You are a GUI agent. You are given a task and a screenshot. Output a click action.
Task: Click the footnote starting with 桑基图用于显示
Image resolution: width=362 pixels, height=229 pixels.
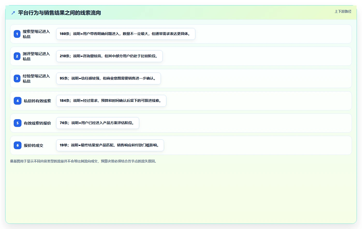click(x=84, y=161)
